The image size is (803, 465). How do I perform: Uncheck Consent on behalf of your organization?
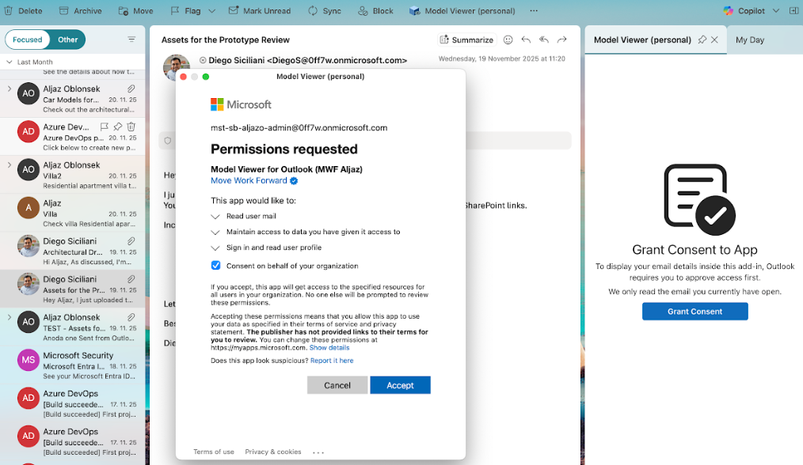click(216, 266)
